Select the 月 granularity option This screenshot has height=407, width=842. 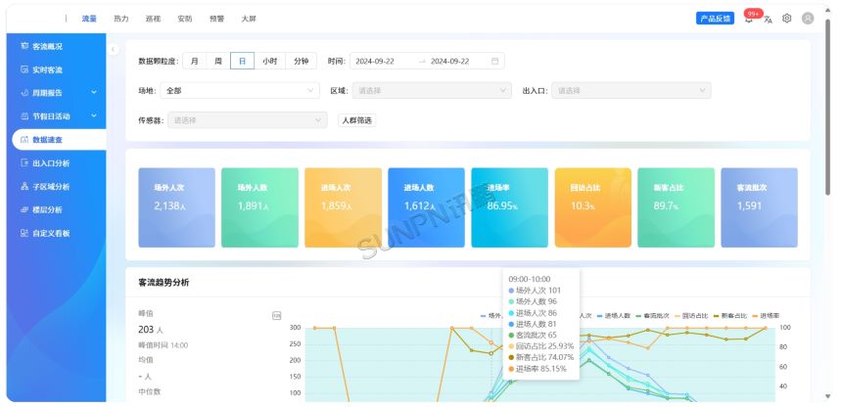coord(195,62)
